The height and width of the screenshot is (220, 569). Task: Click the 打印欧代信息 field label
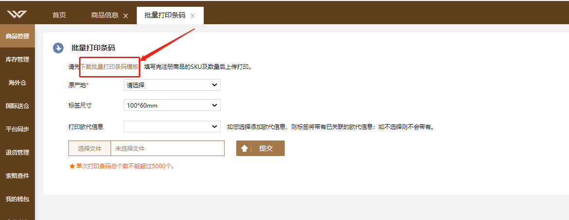[x=86, y=126]
